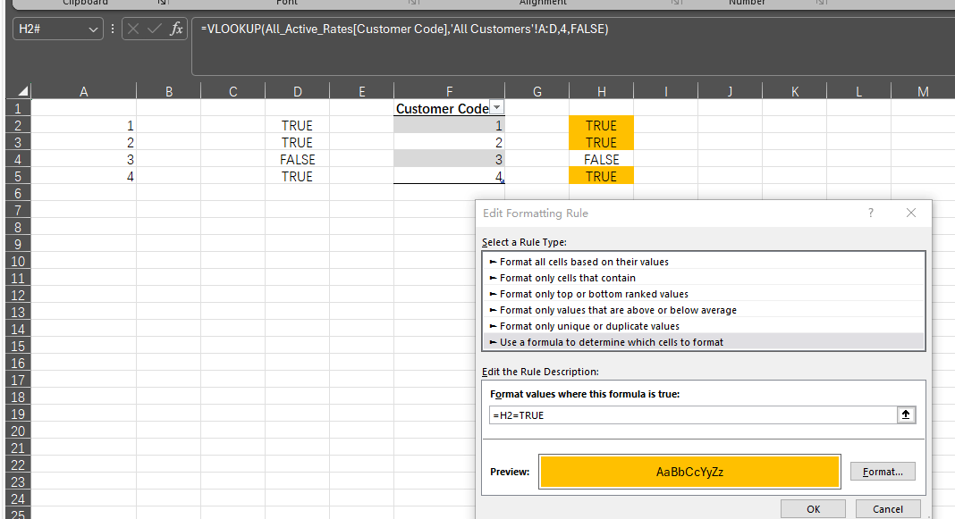Select row 12 header
The height and width of the screenshot is (519, 955).
18,295
